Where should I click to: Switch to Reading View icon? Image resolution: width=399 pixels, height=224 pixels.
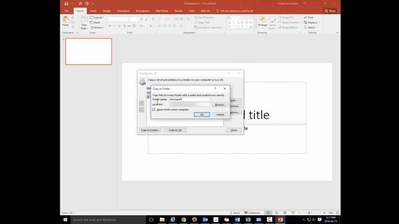pyautogui.click(x=285, y=213)
